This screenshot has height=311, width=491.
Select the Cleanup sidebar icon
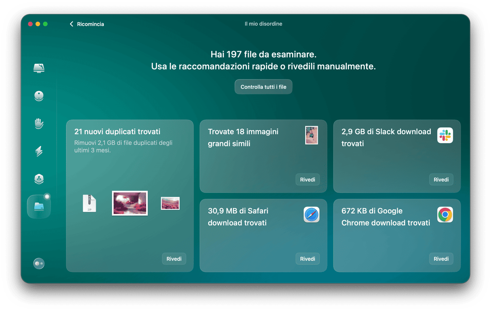click(39, 96)
